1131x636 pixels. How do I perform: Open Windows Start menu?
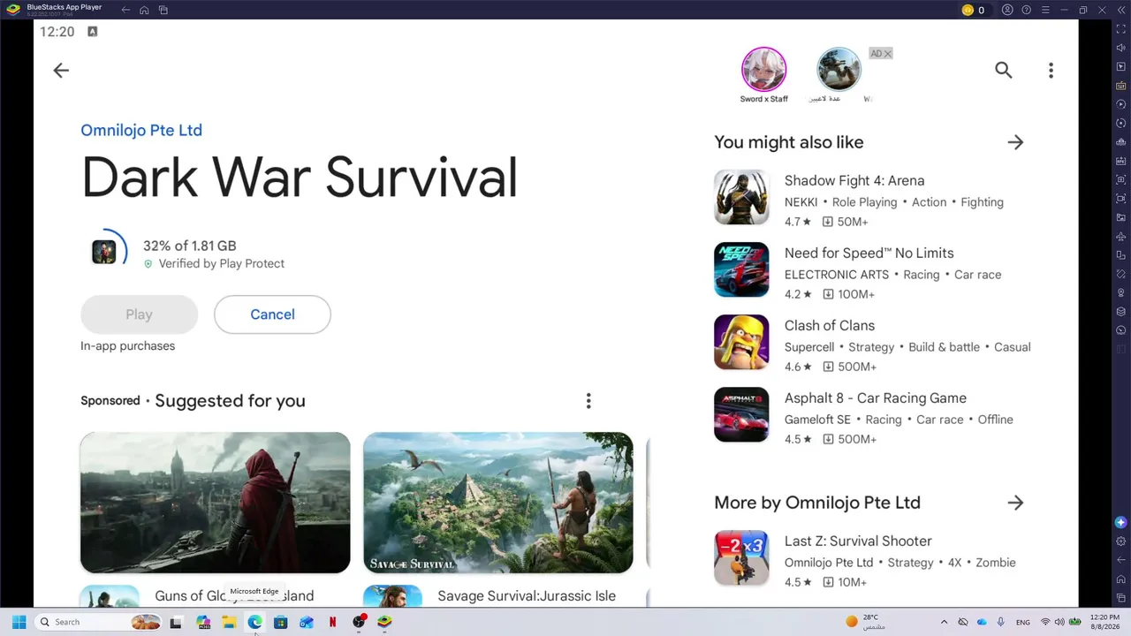pos(19,622)
